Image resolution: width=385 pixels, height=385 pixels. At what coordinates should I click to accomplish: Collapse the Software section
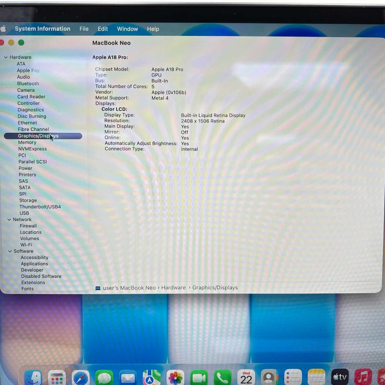coord(10,251)
